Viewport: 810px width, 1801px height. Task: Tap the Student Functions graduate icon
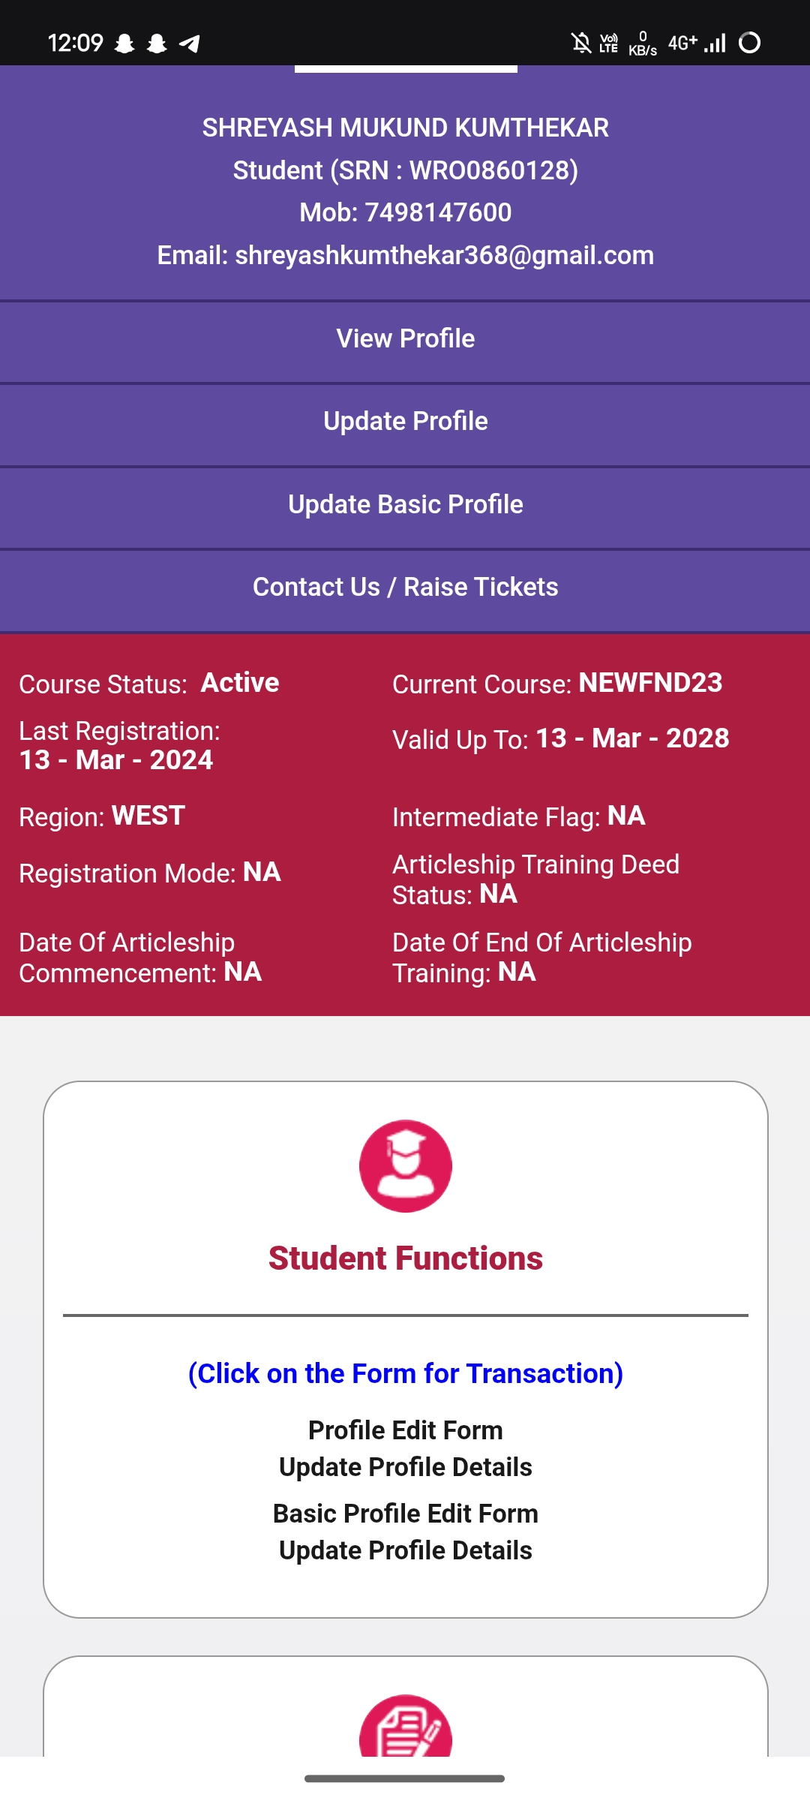pyautogui.click(x=405, y=1165)
